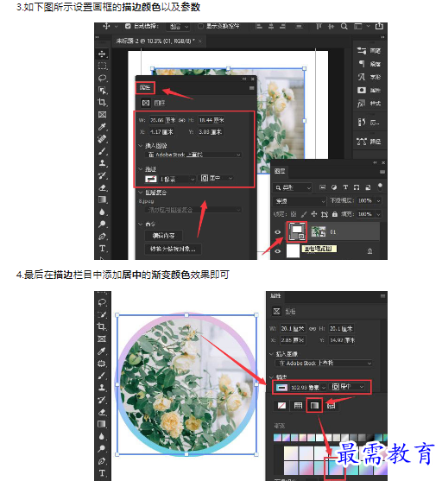Collapse the Stroke section in step 3 Properties
Image resolution: width=442 pixels, height=481 pixels.
pyautogui.click(x=141, y=169)
